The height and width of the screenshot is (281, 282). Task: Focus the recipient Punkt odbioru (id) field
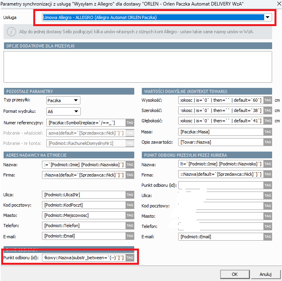(x=84, y=258)
